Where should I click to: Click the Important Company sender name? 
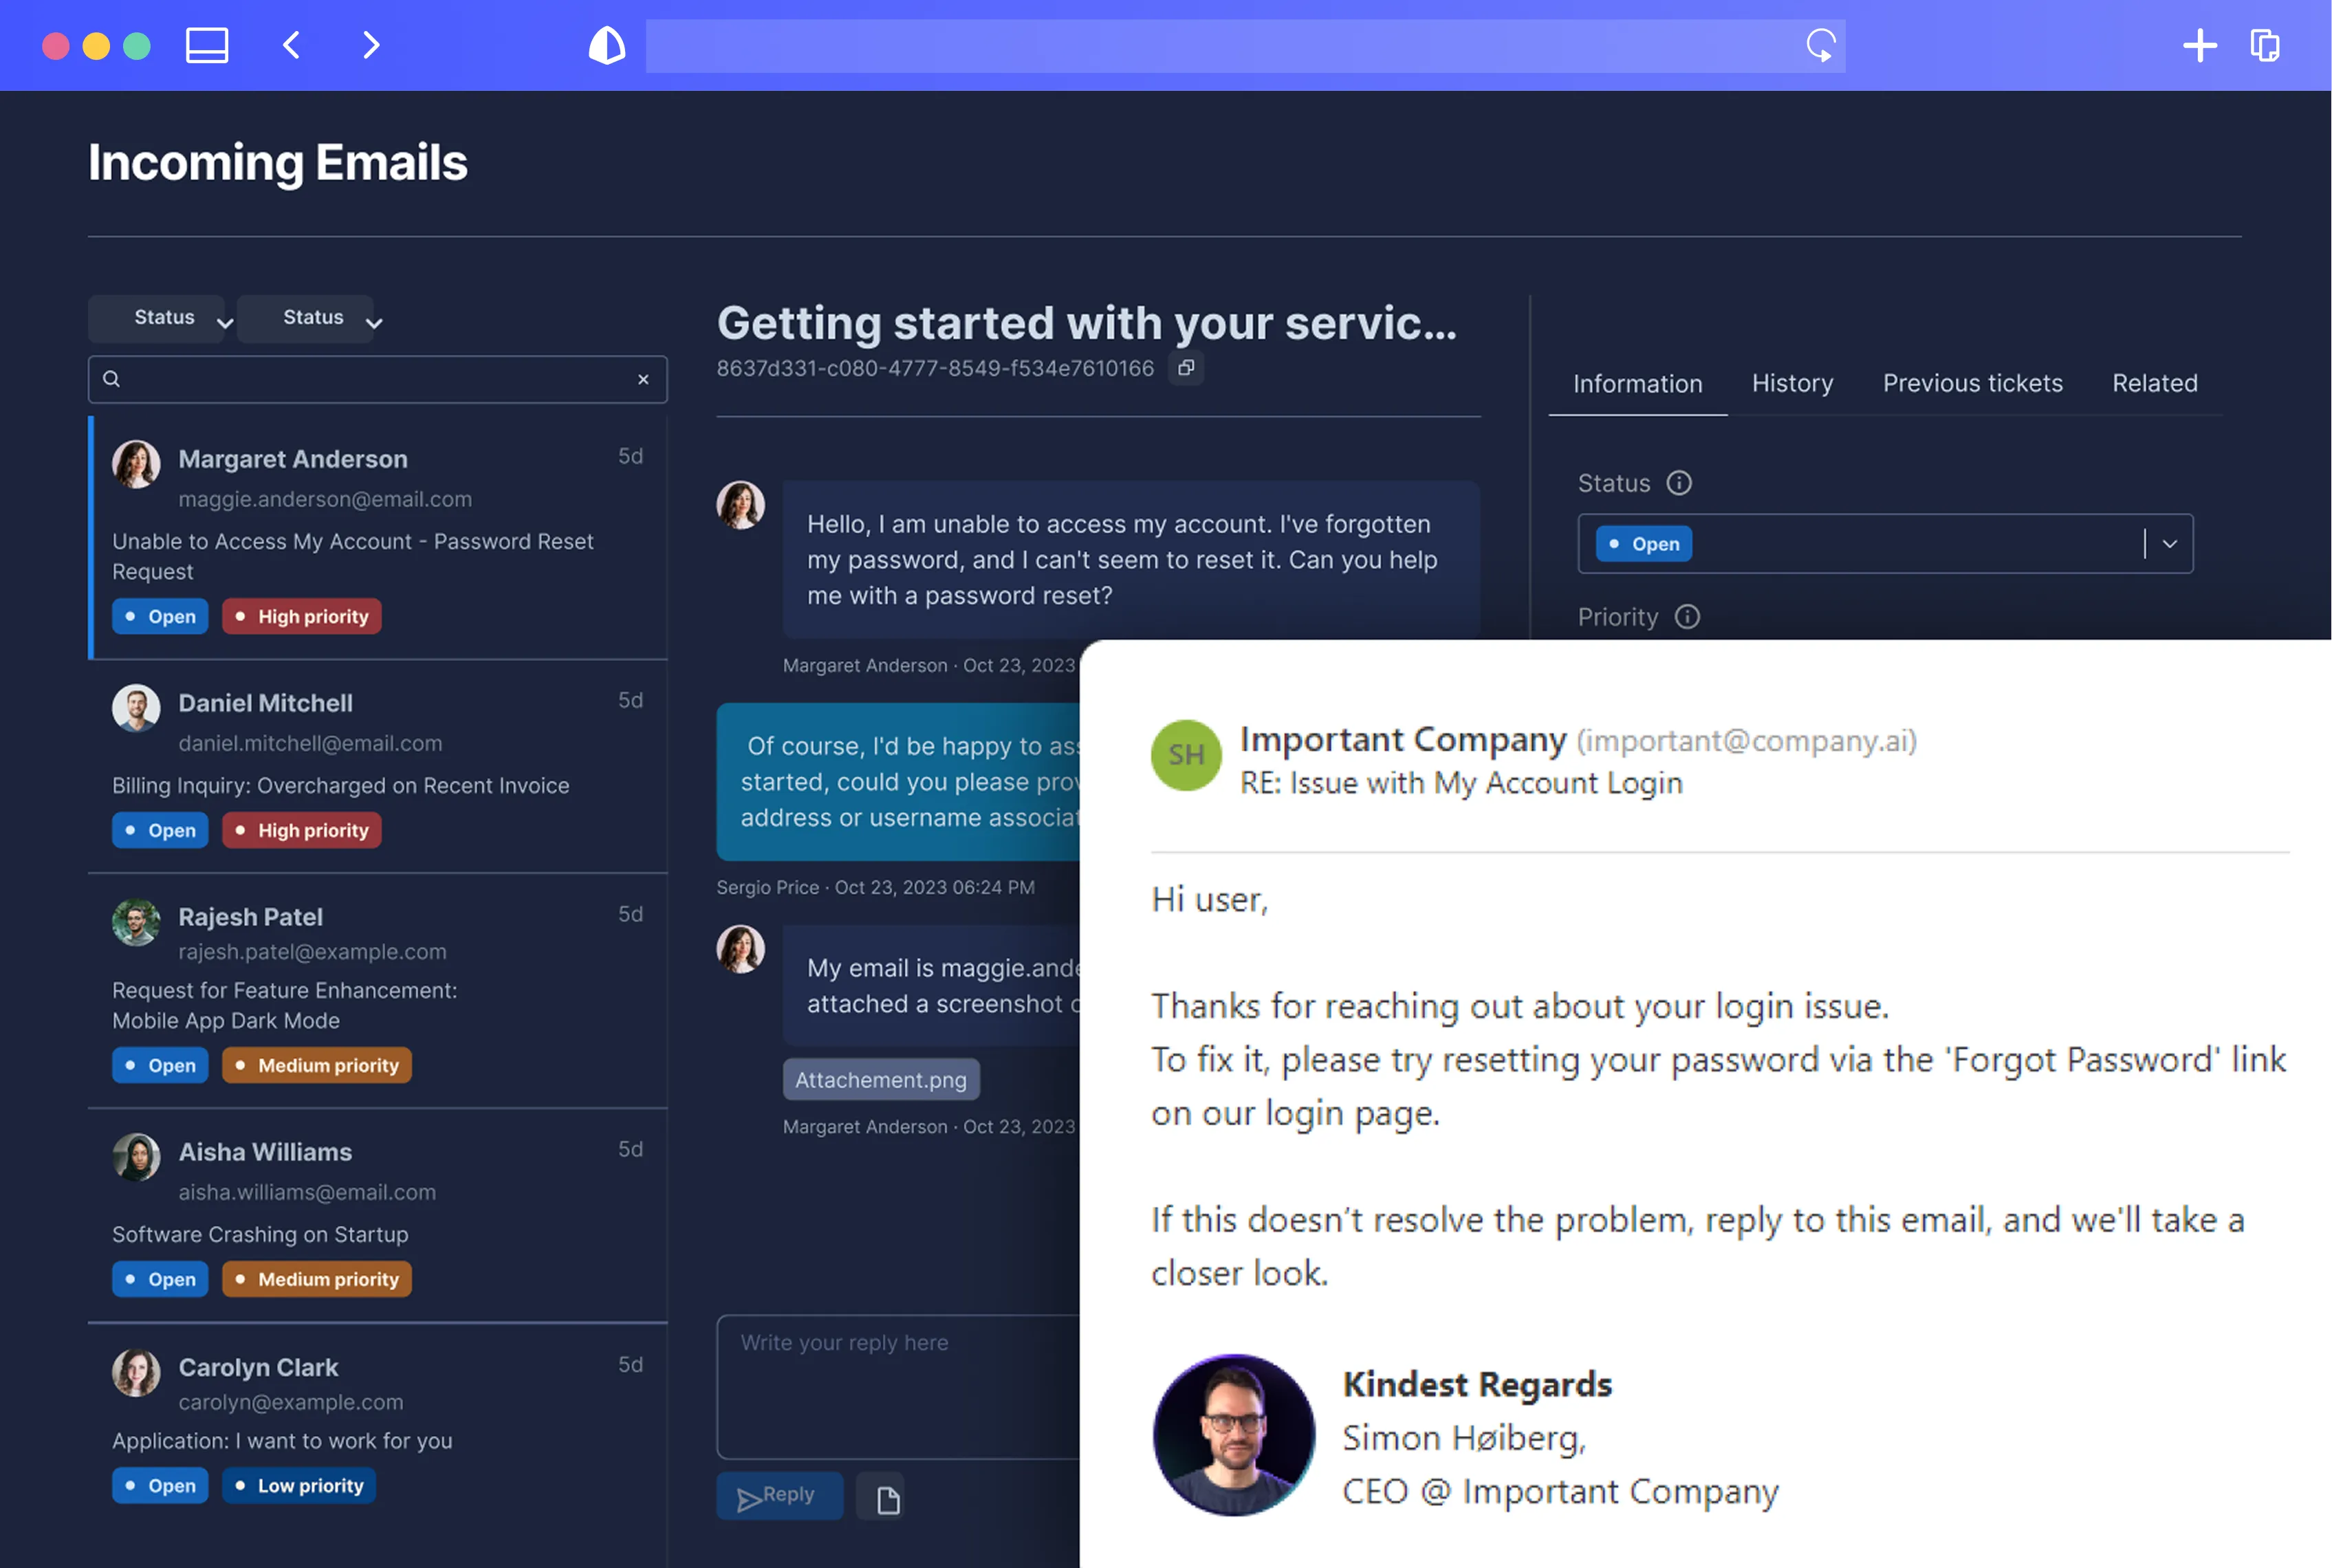[x=1403, y=740]
